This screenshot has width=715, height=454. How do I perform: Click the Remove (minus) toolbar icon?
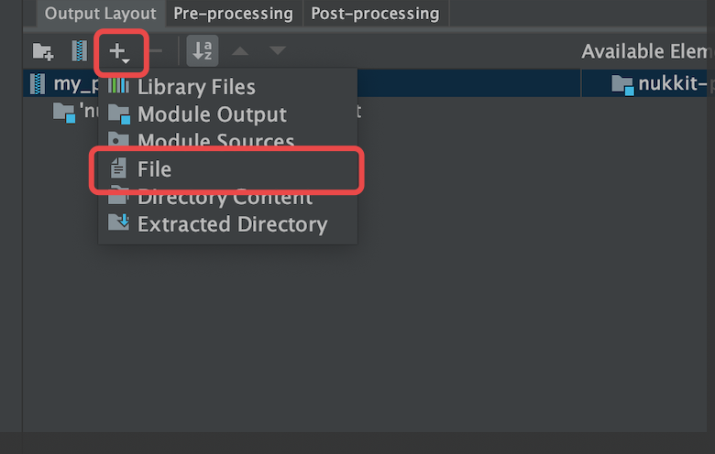coord(156,53)
